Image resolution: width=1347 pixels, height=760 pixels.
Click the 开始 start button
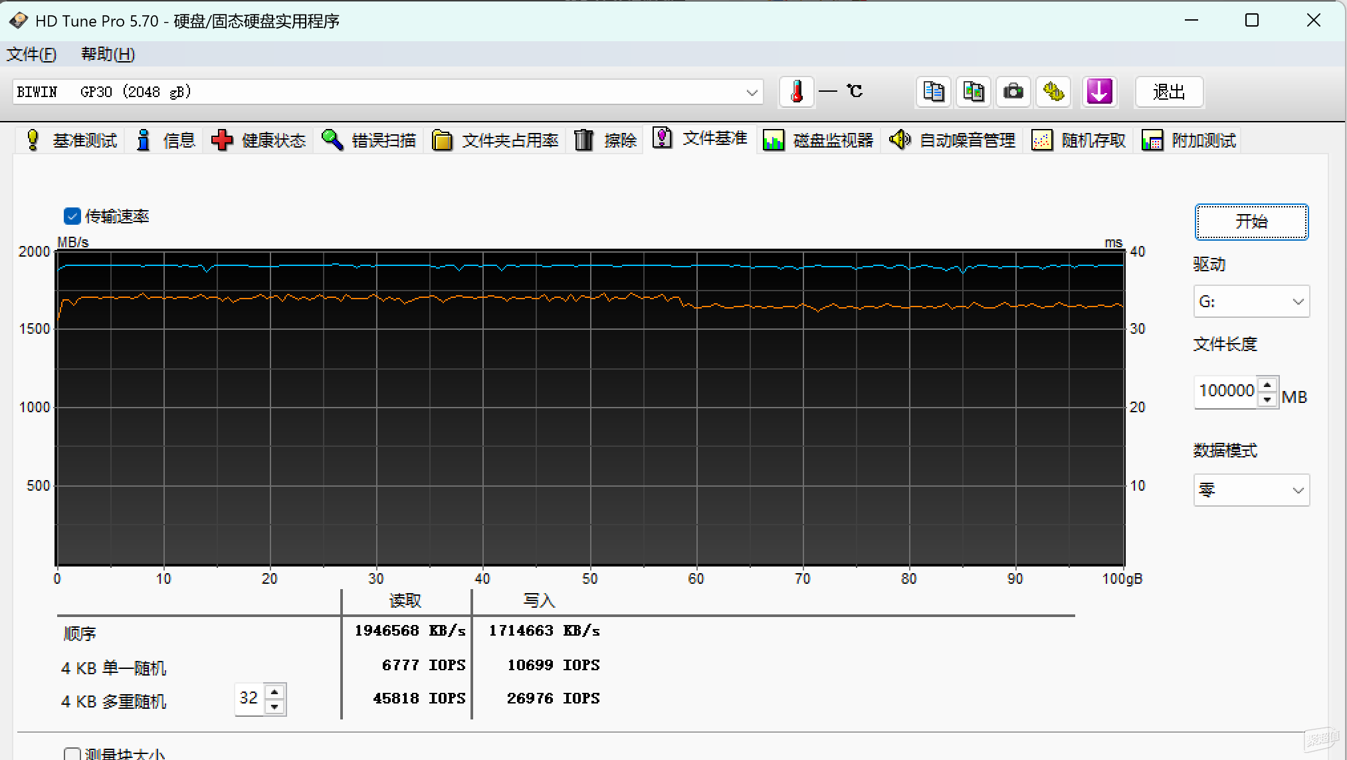1251,221
